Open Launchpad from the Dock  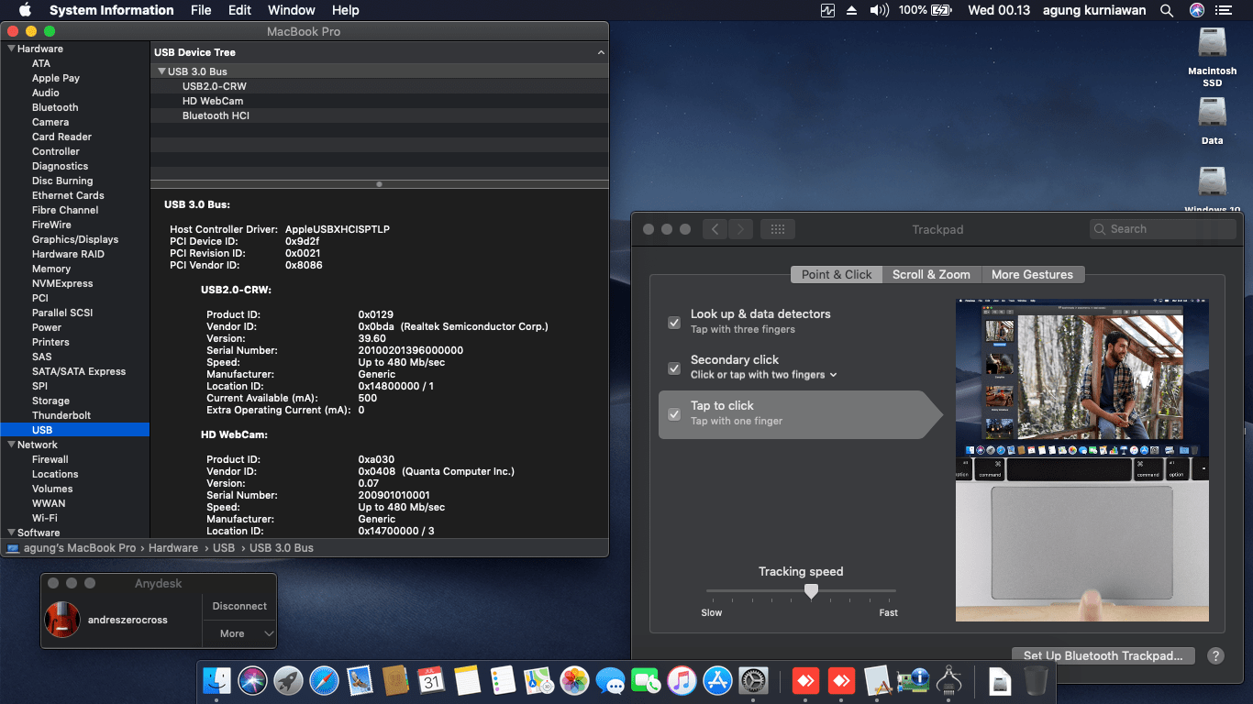(x=288, y=681)
